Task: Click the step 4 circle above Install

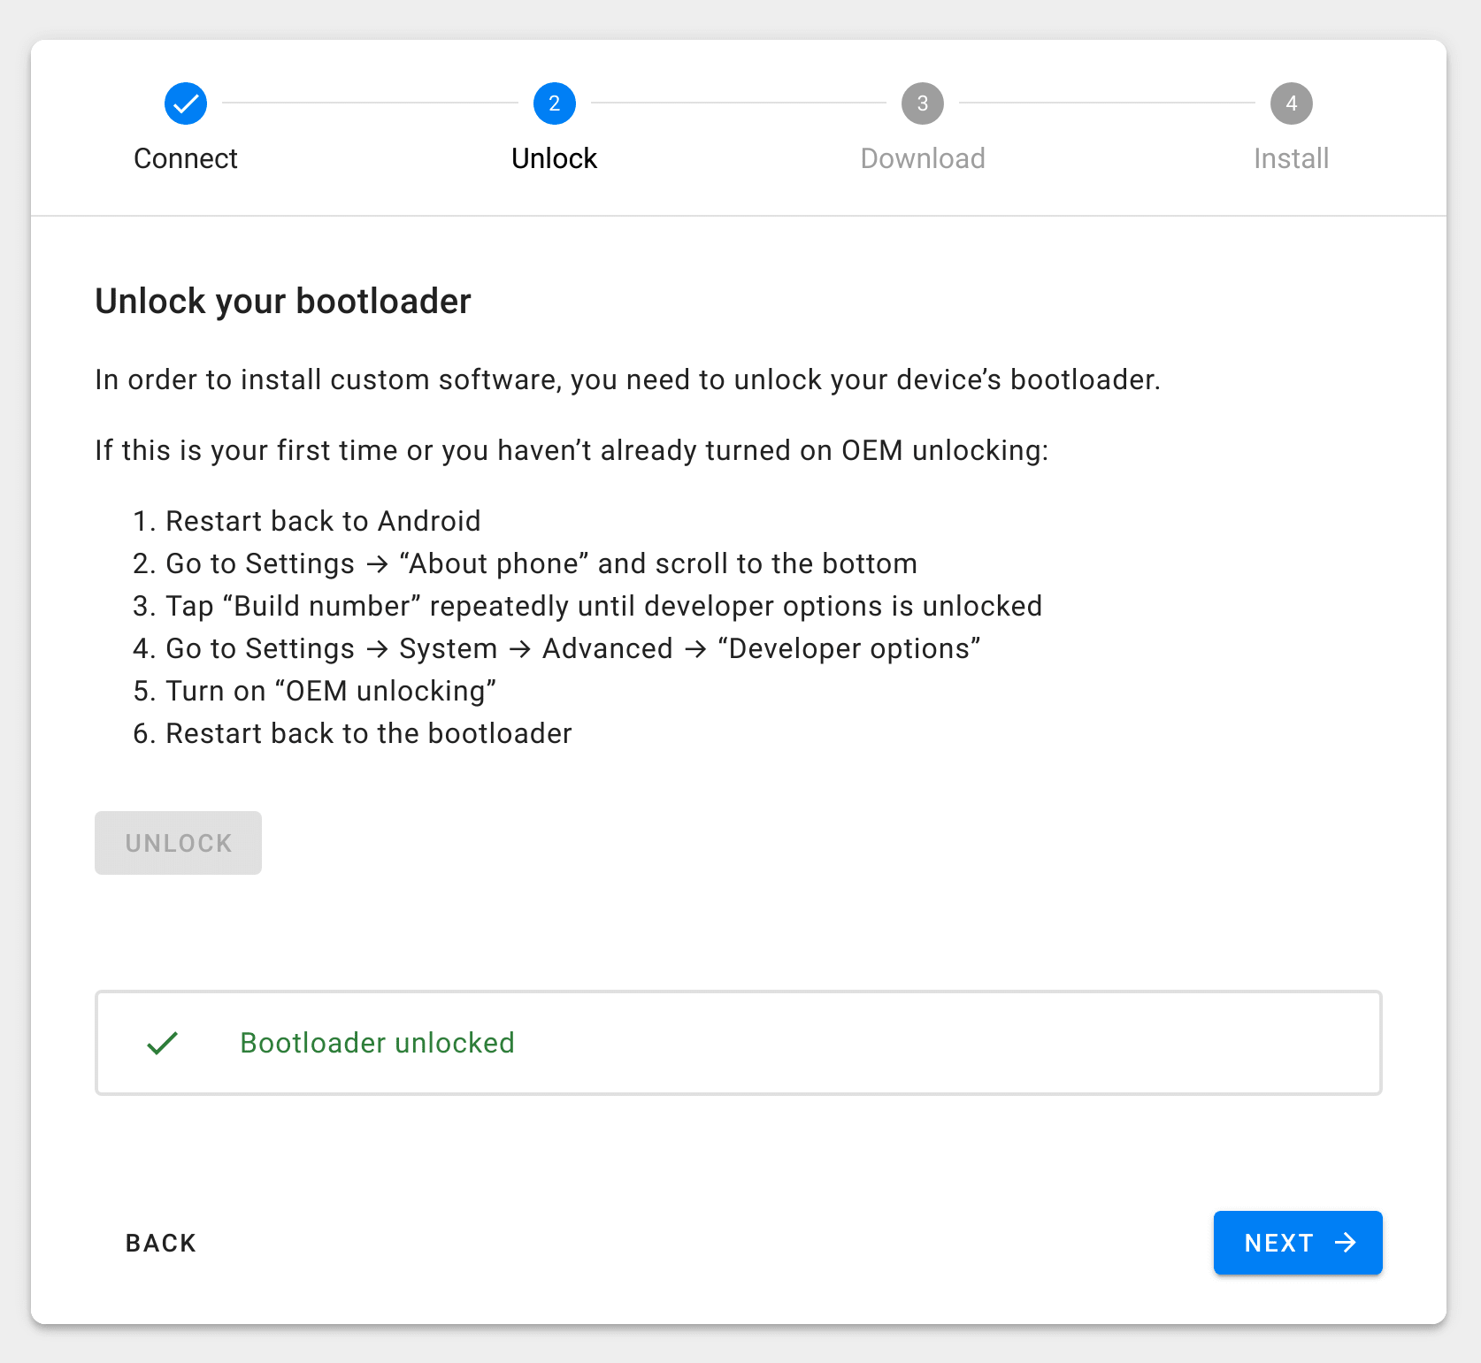Action: [1291, 103]
